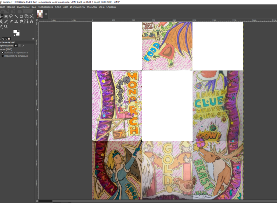Viewport: 277px width, 203px height.
Task: Select the "Переместить активный" radio option
Action: (15, 56)
